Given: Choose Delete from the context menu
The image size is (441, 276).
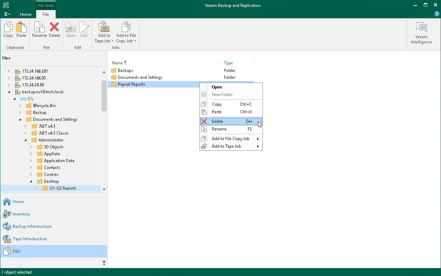Looking at the screenshot, I should click(217, 121).
